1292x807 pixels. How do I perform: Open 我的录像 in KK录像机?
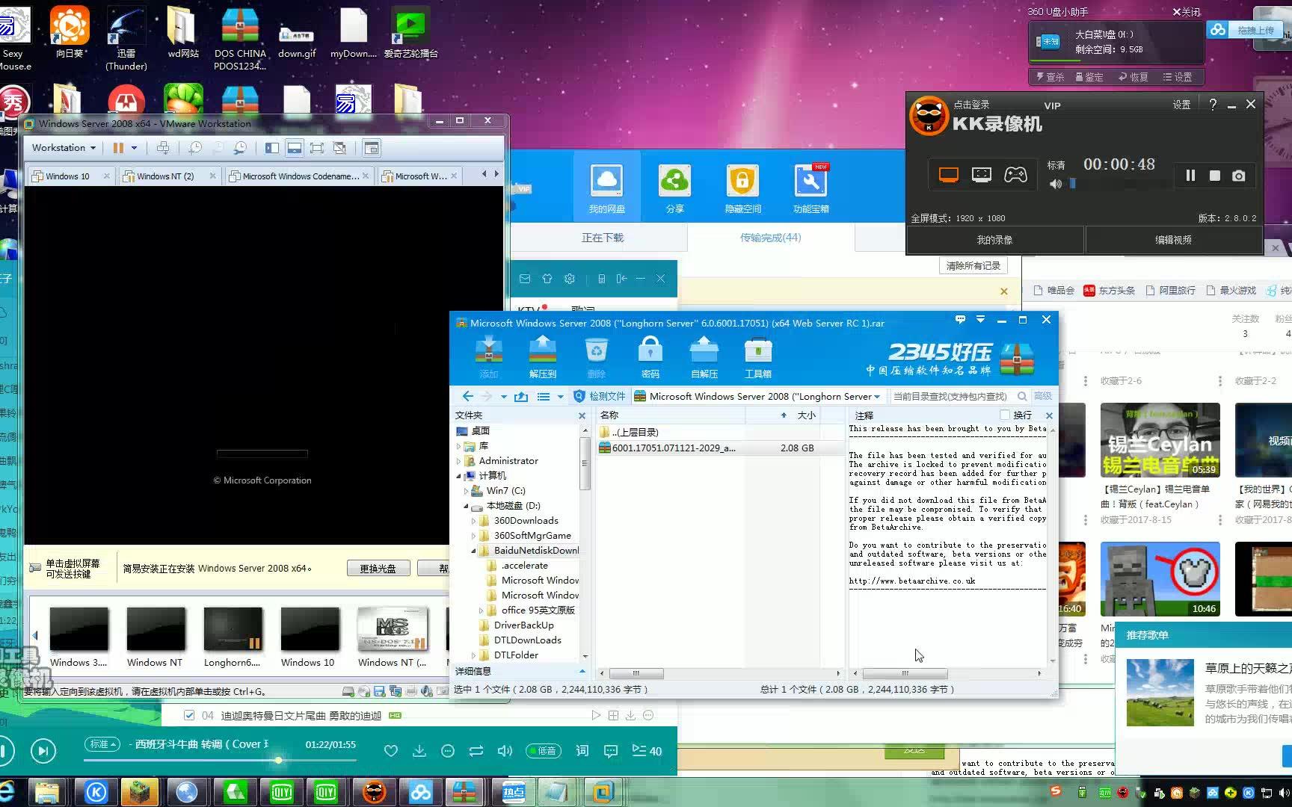click(x=994, y=240)
